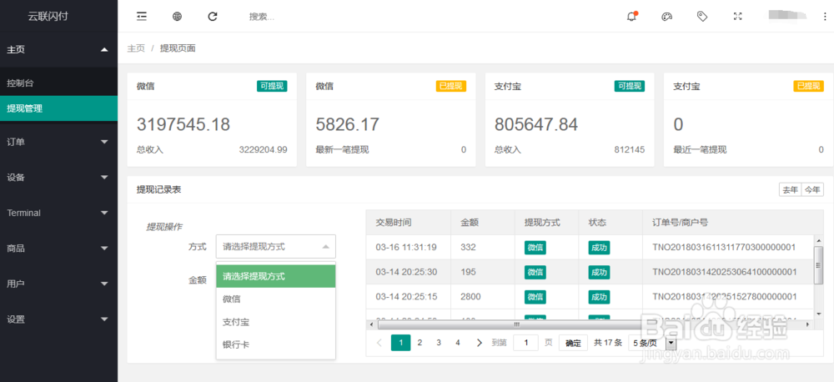The image size is (834, 382).
Task: Click the horizontal scrollbar right arrow
Action: [807, 324]
